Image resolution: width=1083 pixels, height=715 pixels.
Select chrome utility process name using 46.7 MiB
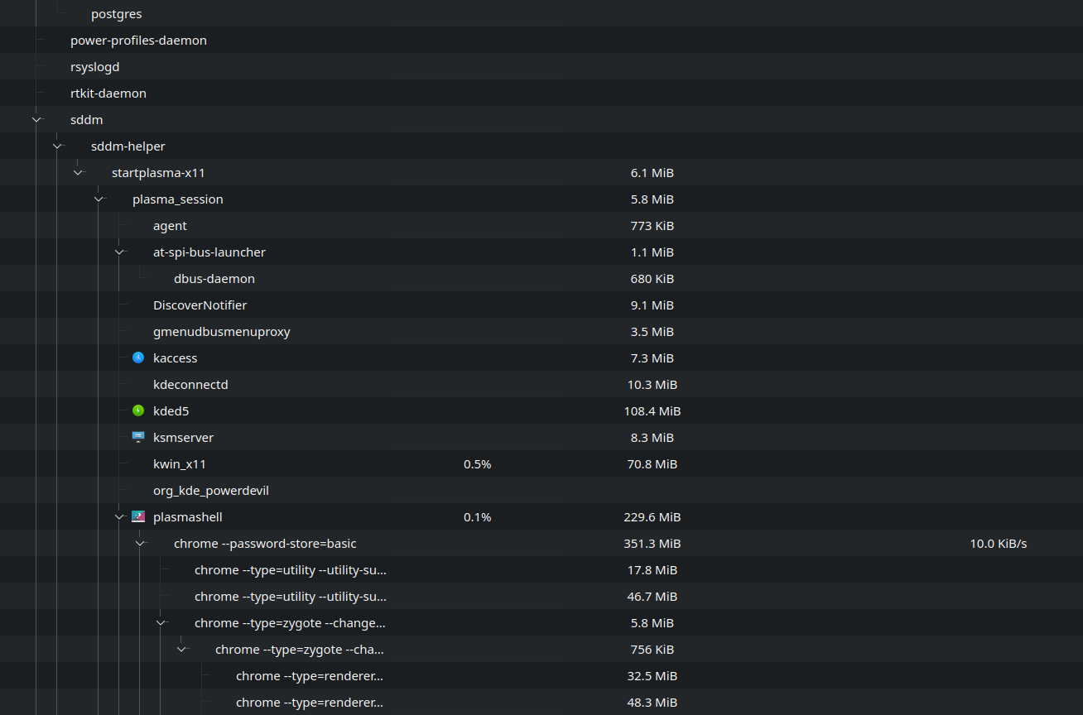click(291, 596)
